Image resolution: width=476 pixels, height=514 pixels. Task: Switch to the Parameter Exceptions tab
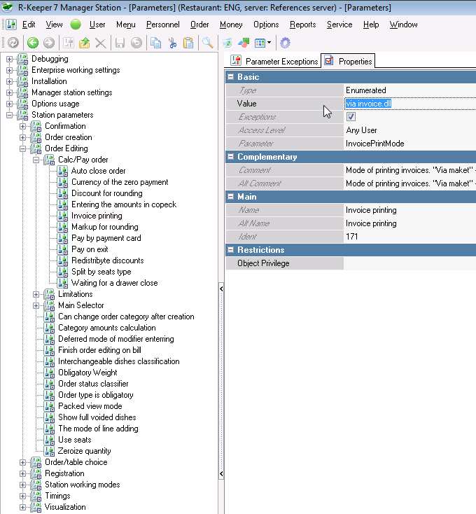tap(274, 61)
